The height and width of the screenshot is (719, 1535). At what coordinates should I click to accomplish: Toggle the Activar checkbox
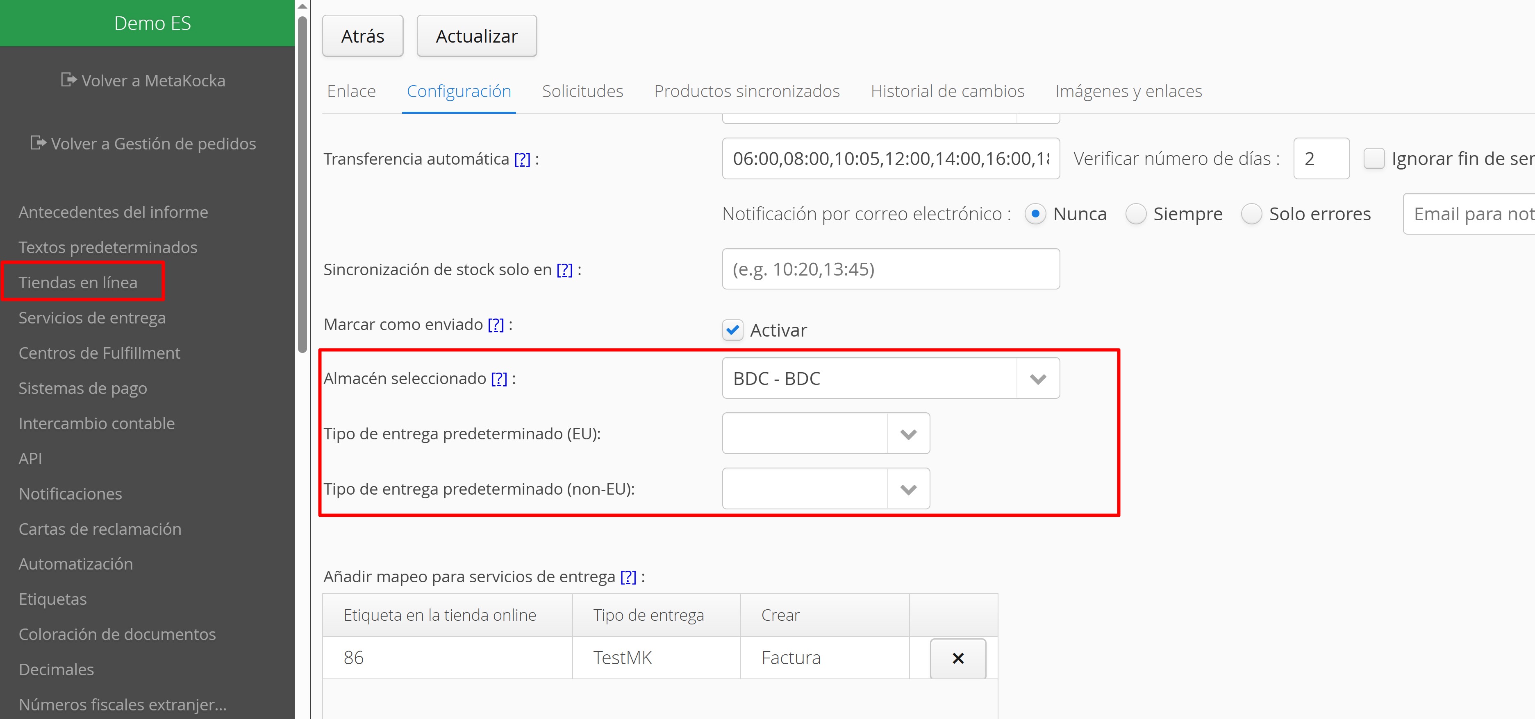(733, 330)
